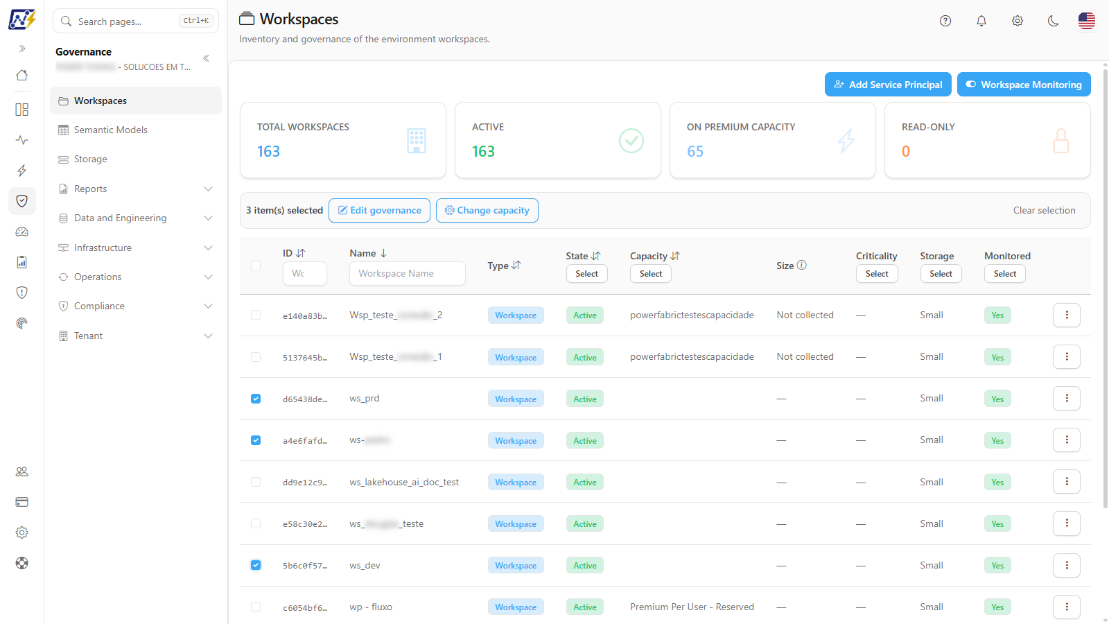
Task: Open the Capacity filter Select dropdown
Action: click(651, 274)
